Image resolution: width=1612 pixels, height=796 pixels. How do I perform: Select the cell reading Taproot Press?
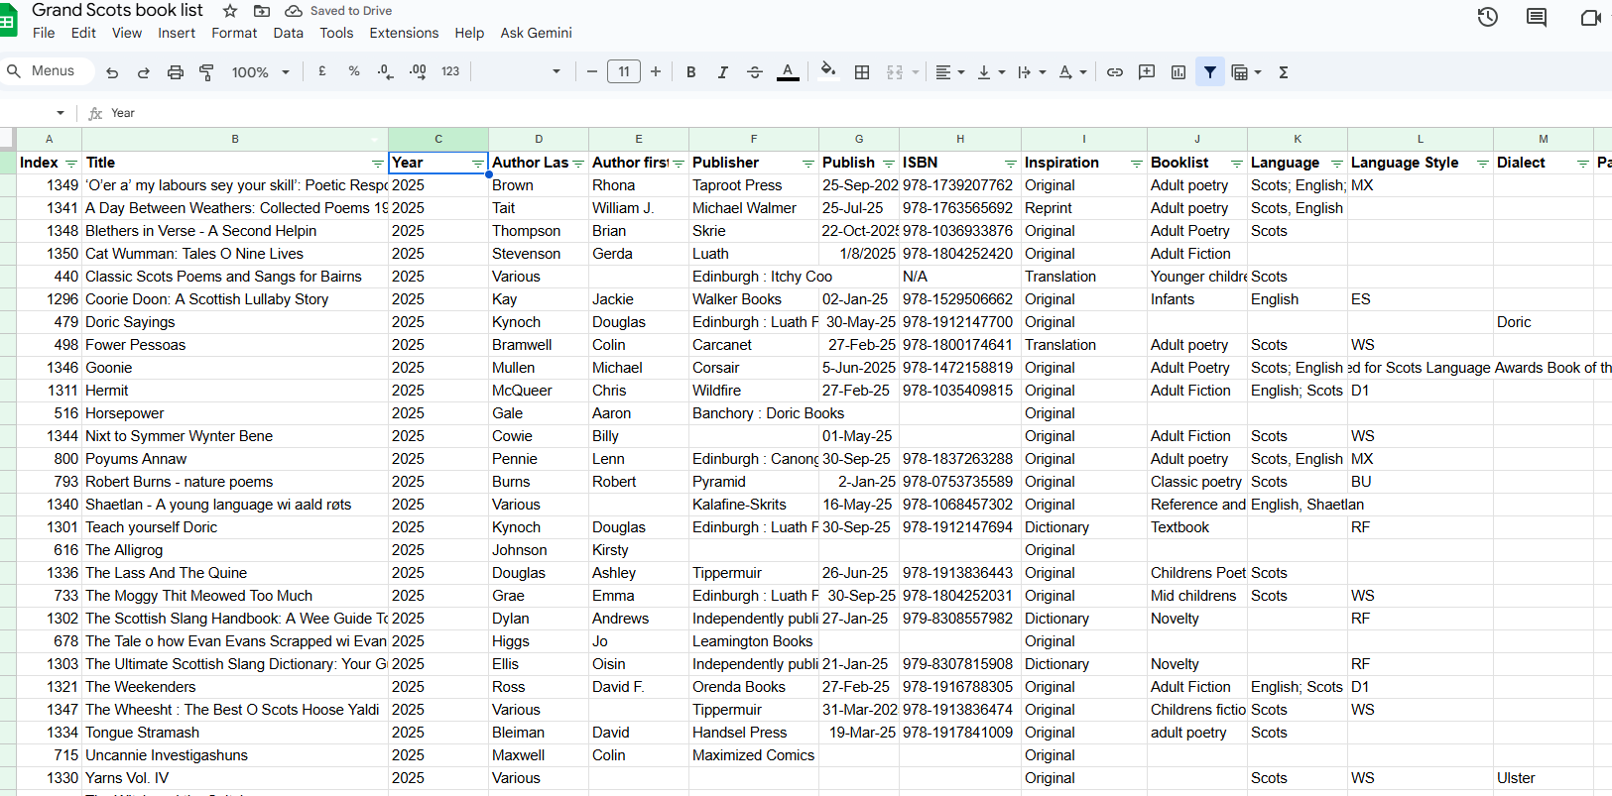[754, 185]
